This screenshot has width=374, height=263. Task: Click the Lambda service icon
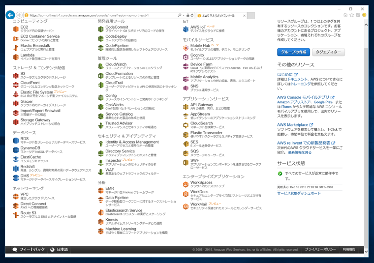pos(16,57)
